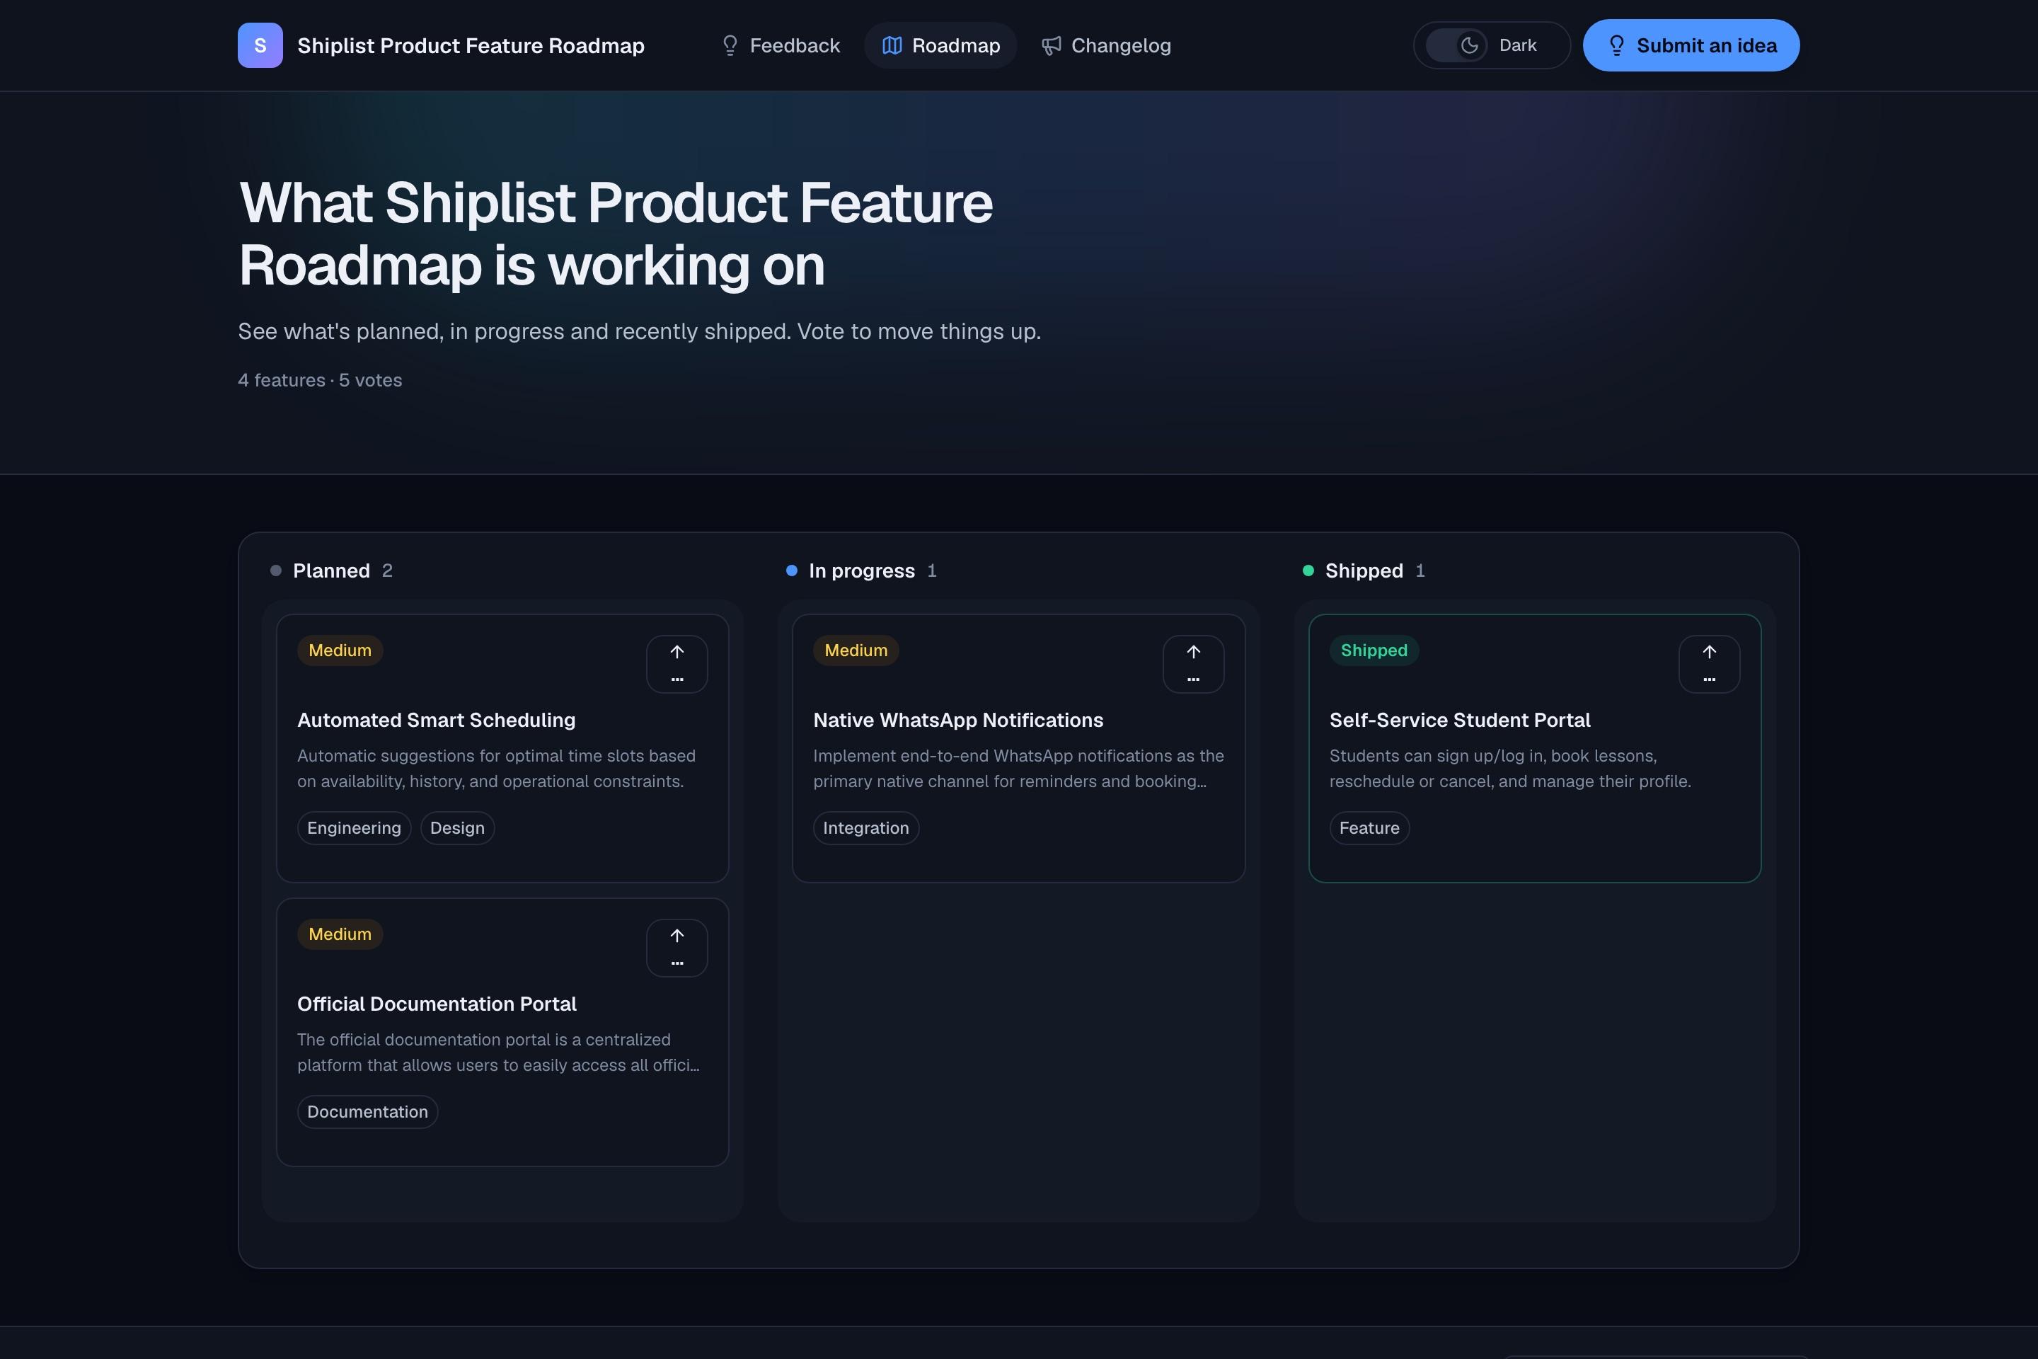Switch to the Roadmap tab
This screenshot has height=1359, width=2038.
point(941,45)
